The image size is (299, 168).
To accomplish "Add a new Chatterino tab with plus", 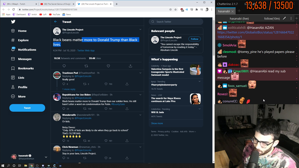I will point(239,11).
